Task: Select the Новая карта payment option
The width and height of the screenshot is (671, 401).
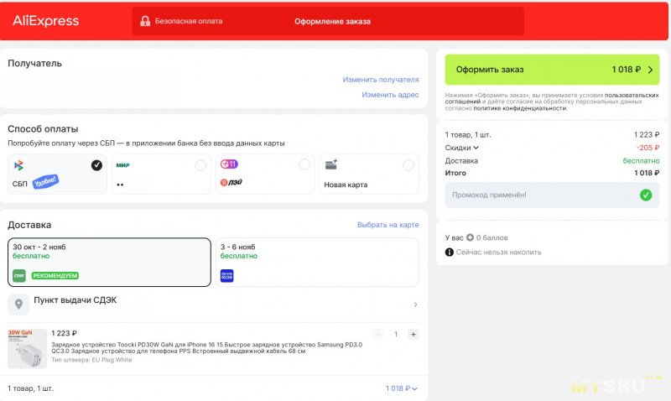Action: tap(368, 174)
